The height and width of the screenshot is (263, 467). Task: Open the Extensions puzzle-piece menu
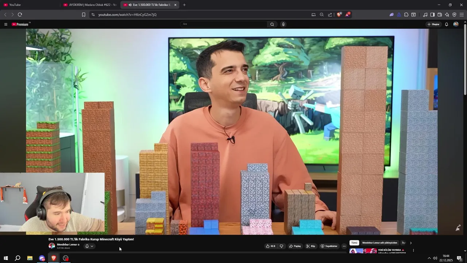tap(406, 15)
